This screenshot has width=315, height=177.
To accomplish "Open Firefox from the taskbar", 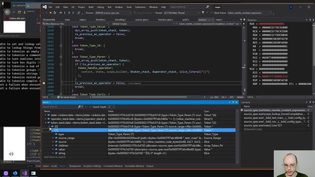I will pos(15,173).
